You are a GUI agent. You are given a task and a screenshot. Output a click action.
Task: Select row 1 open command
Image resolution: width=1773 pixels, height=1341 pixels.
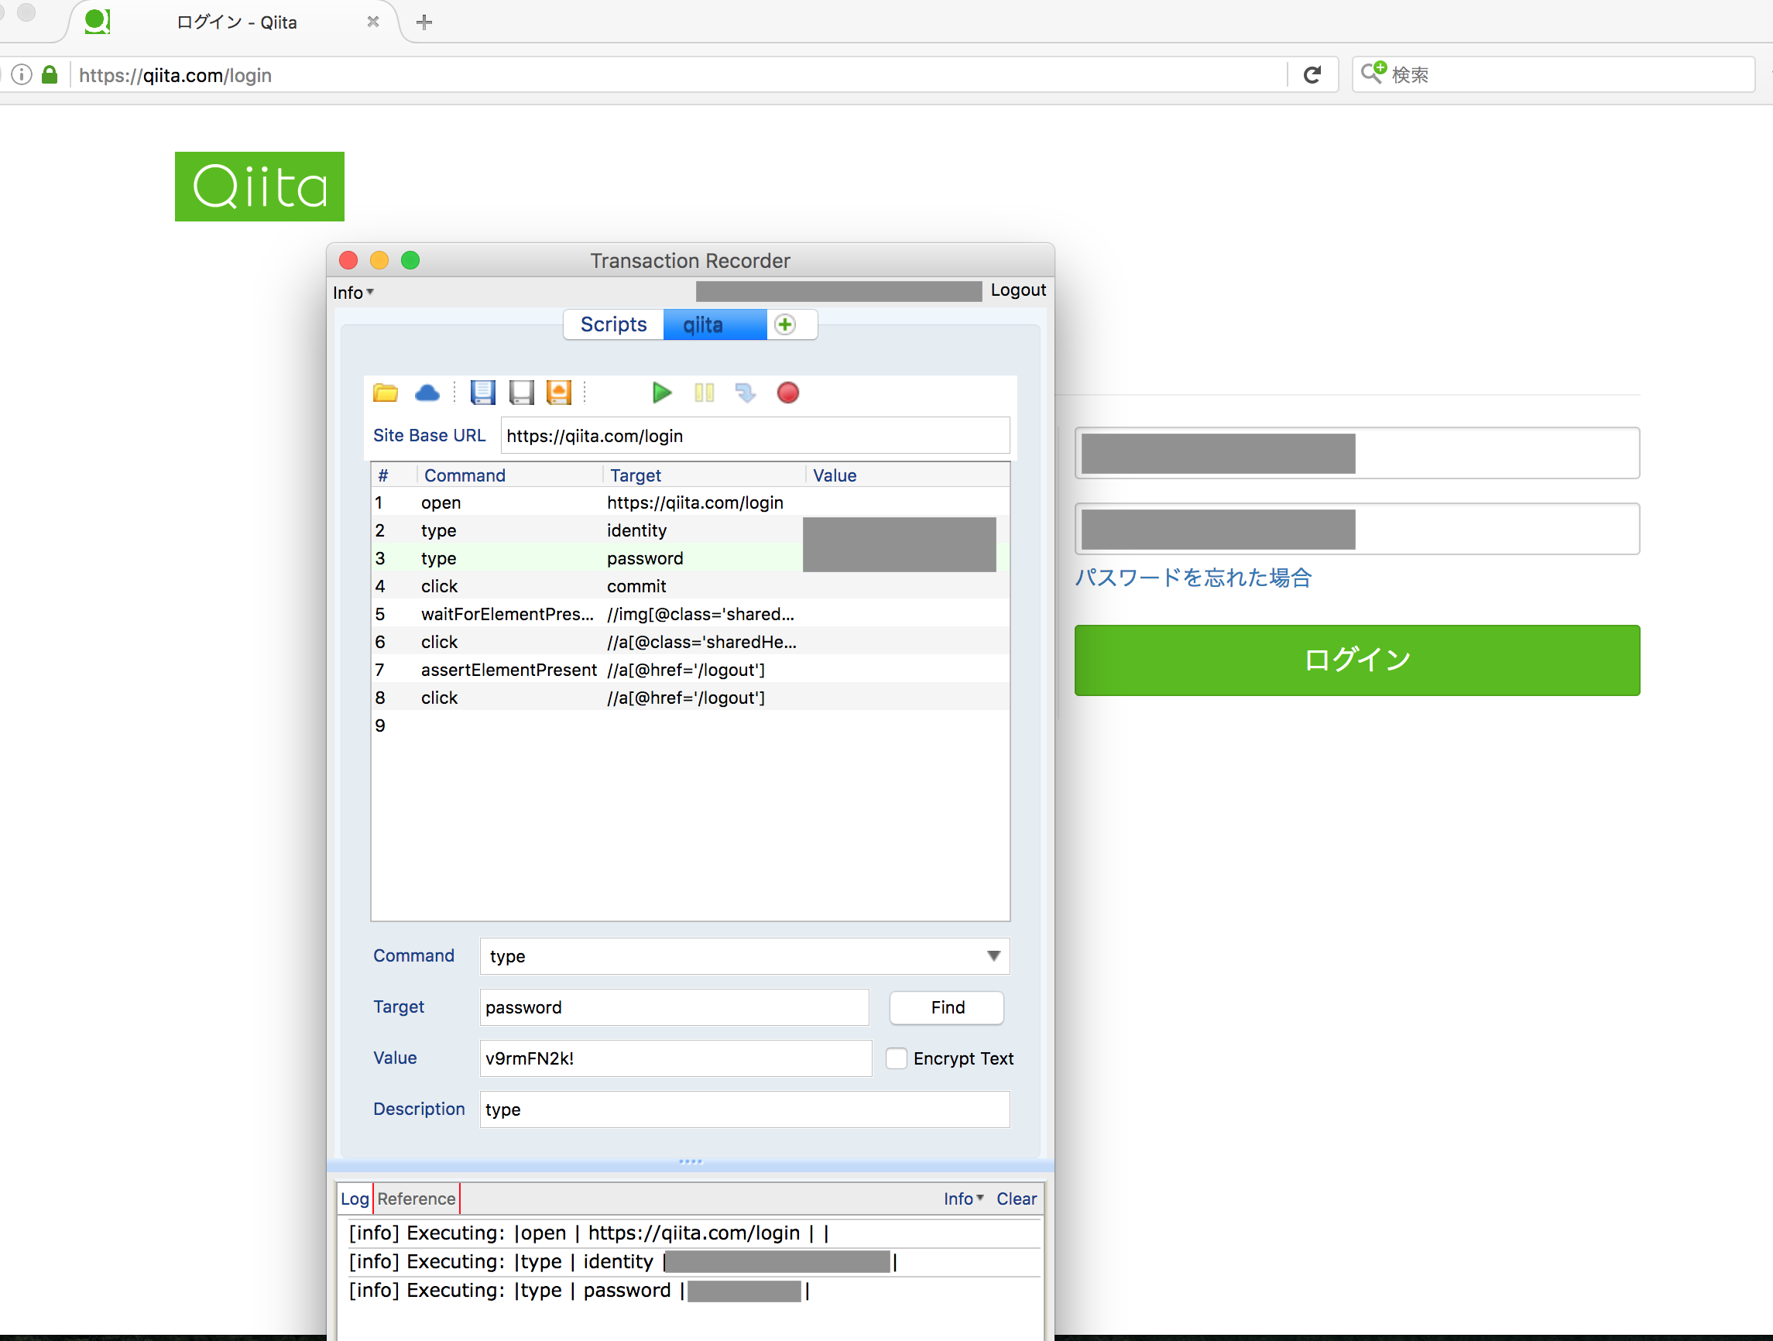(690, 502)
